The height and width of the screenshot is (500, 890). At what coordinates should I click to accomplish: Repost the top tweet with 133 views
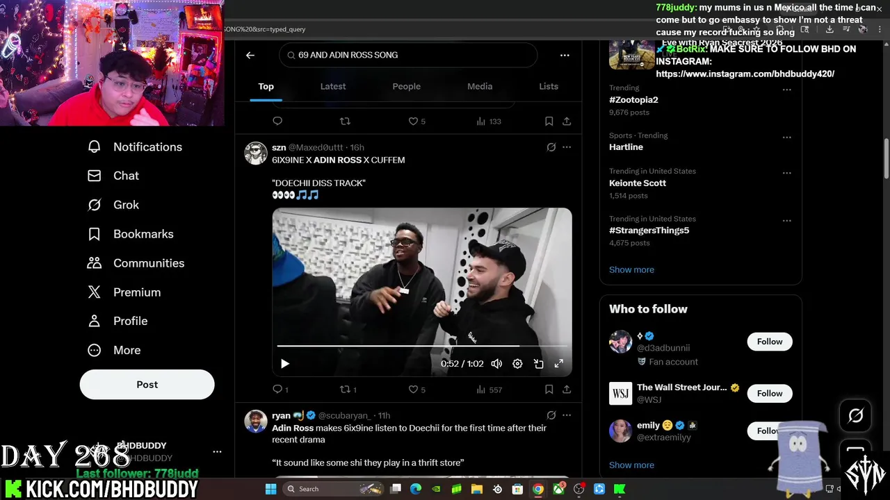click(x=345, y=121)
